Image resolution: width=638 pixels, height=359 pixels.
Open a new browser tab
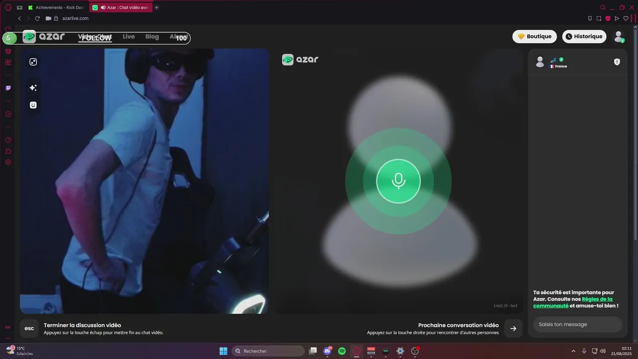pos(157,7)
